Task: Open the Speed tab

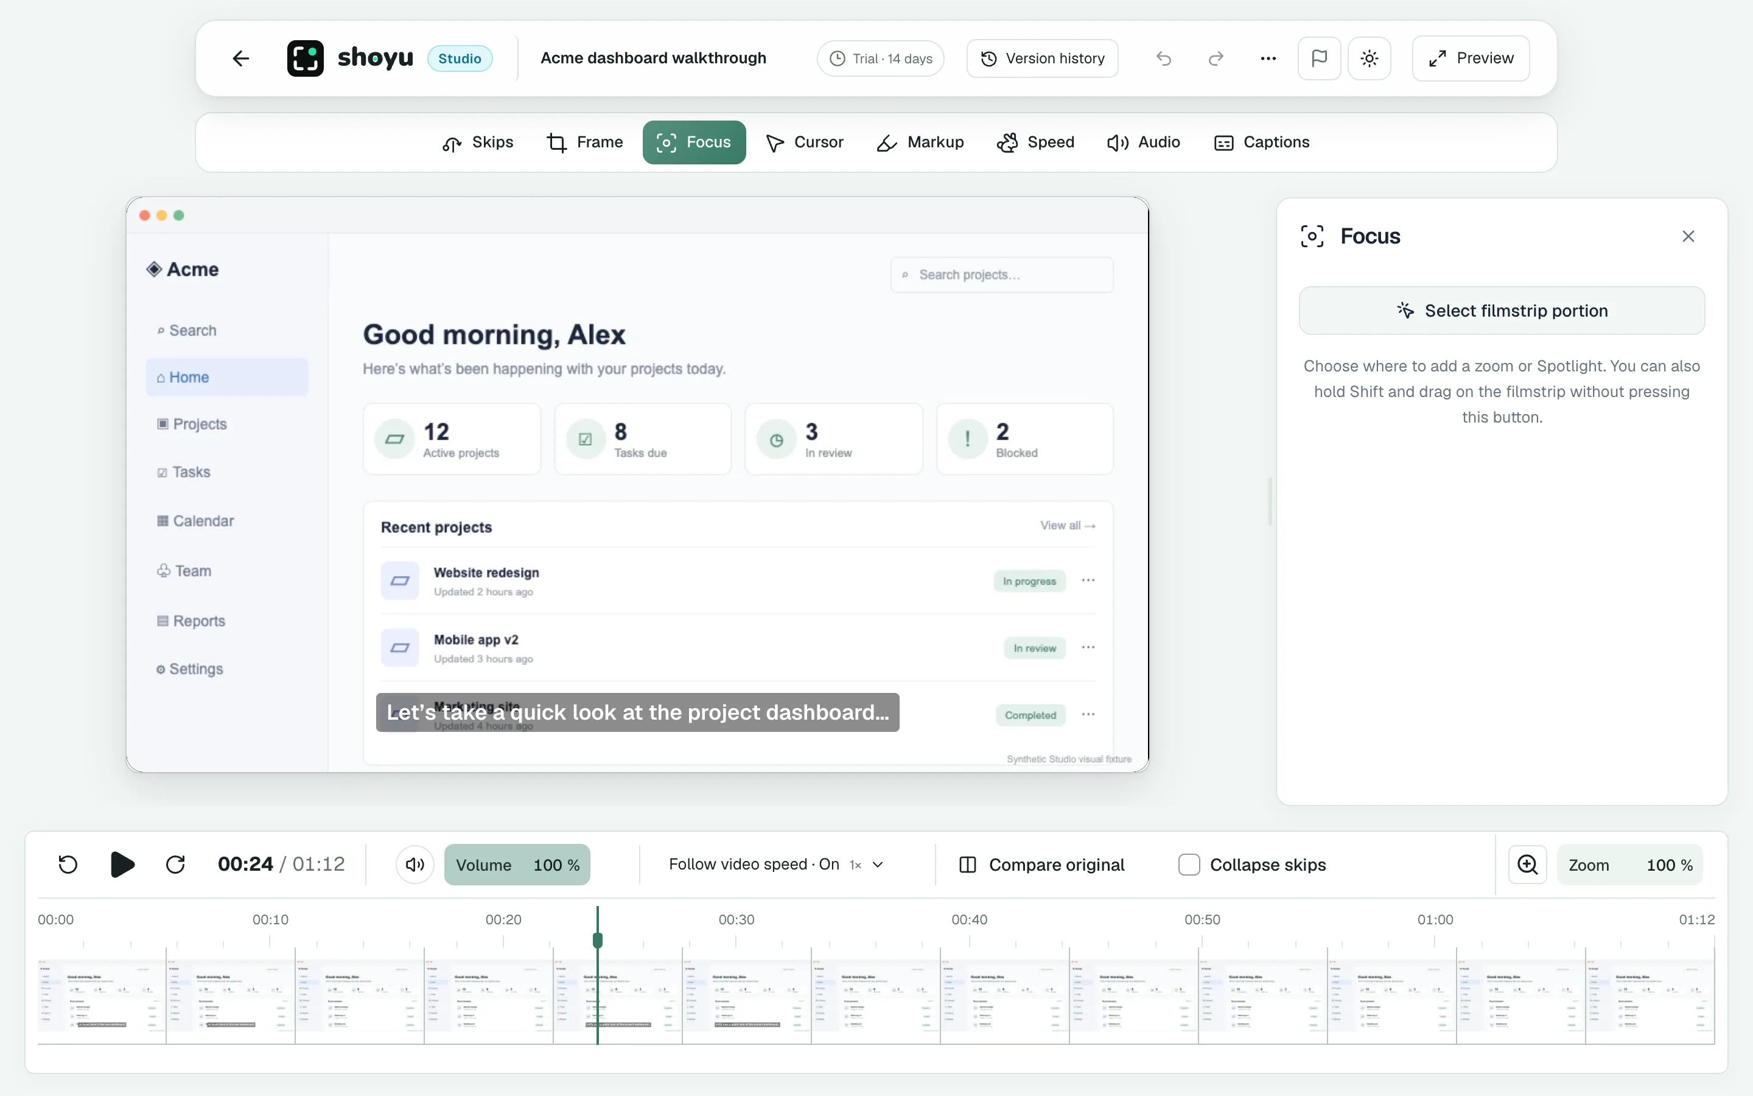Action: 1036,143
